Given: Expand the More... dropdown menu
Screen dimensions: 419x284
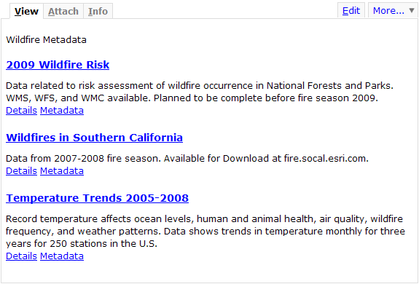Looking at the screenshot, I should (393, 11).
